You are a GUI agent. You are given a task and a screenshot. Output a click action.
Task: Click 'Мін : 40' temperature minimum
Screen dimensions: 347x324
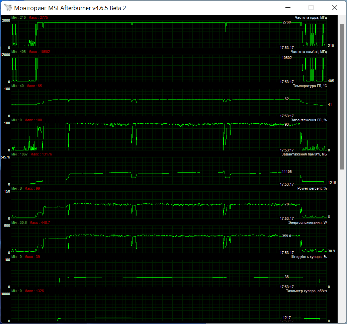(17, 86)
